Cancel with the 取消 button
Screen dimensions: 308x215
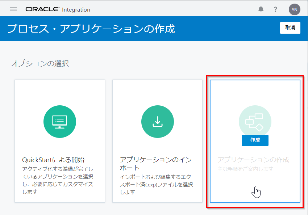290,28
